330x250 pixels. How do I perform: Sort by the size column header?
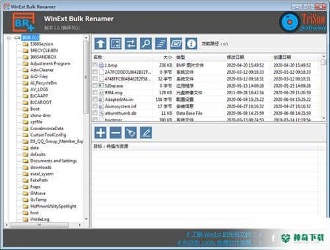168,57
